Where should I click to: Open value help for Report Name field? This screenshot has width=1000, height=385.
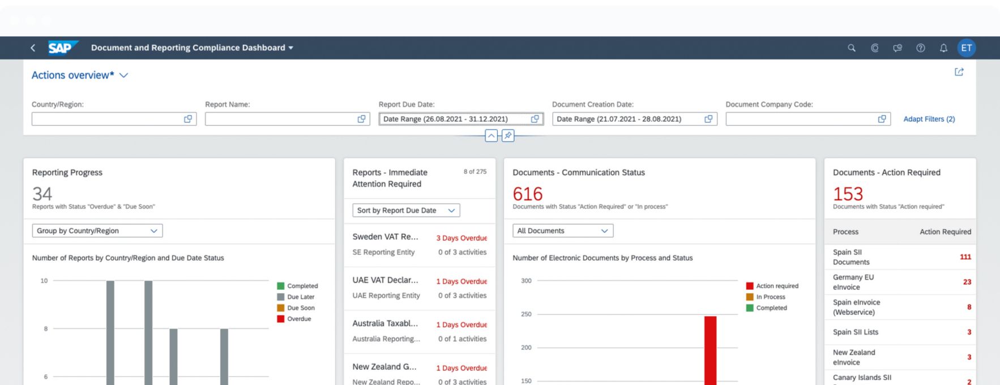pos(361,119)
